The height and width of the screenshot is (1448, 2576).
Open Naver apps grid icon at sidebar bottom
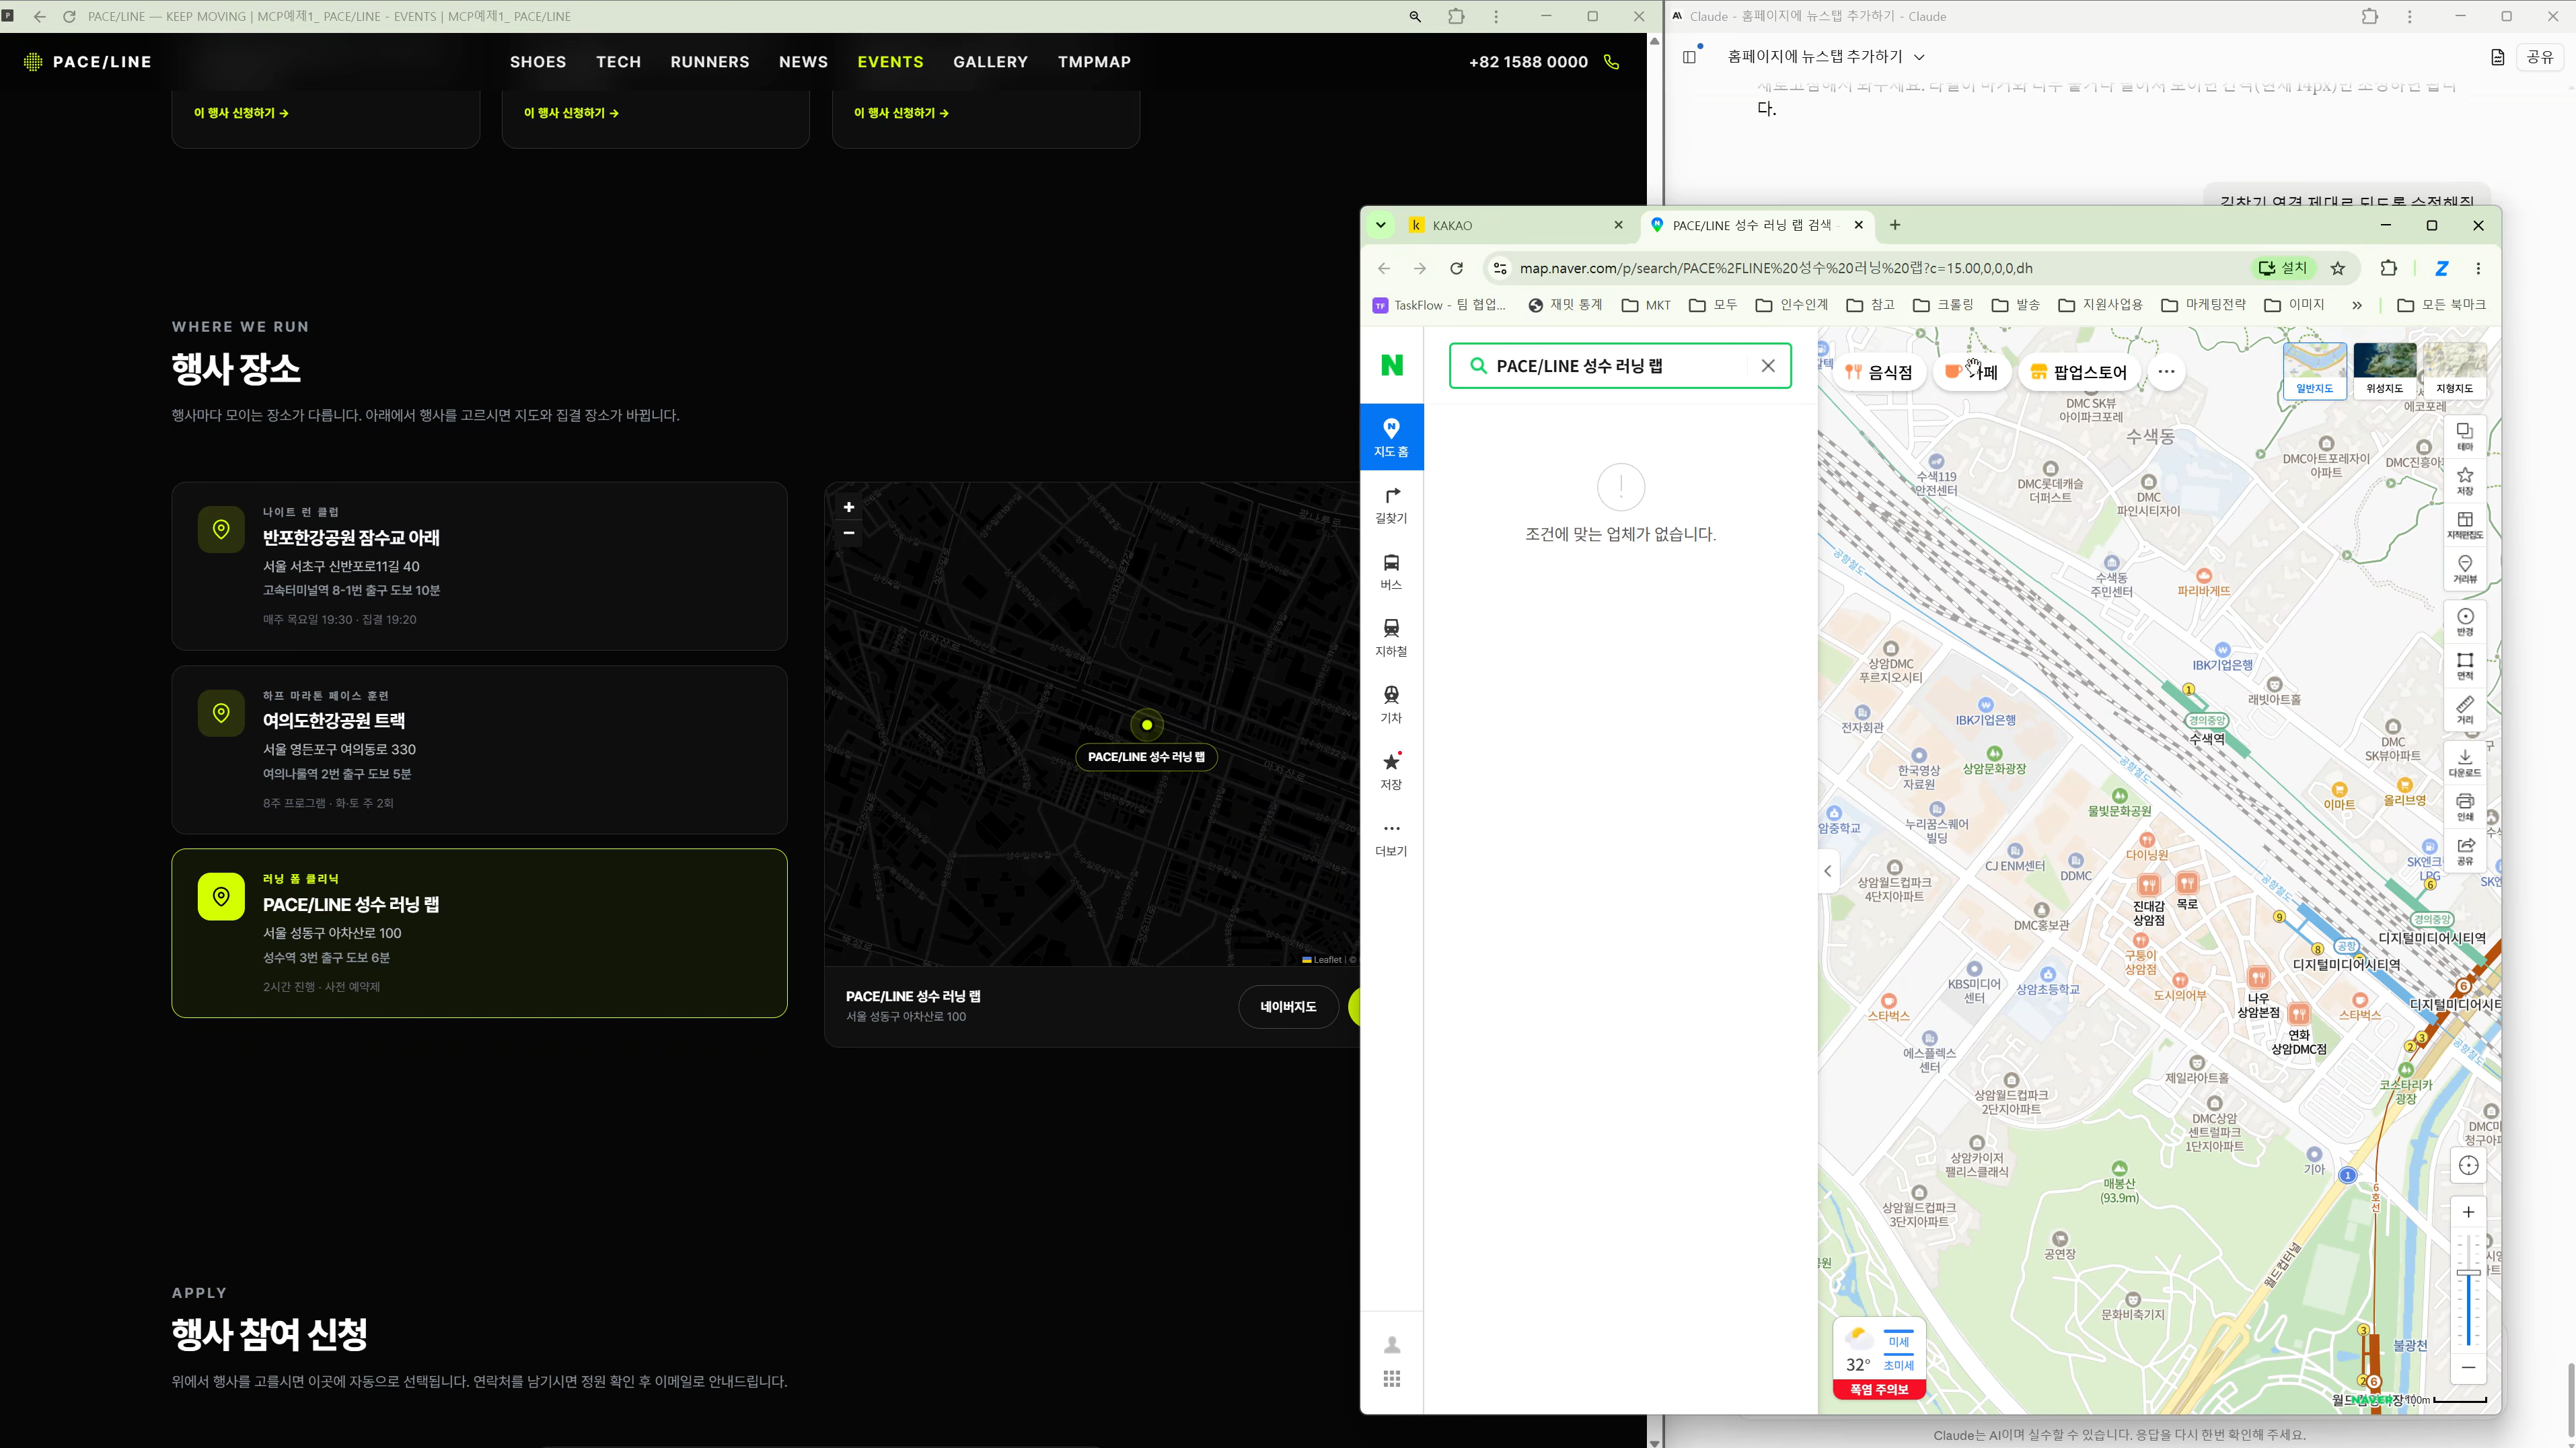point(1391,1379)
